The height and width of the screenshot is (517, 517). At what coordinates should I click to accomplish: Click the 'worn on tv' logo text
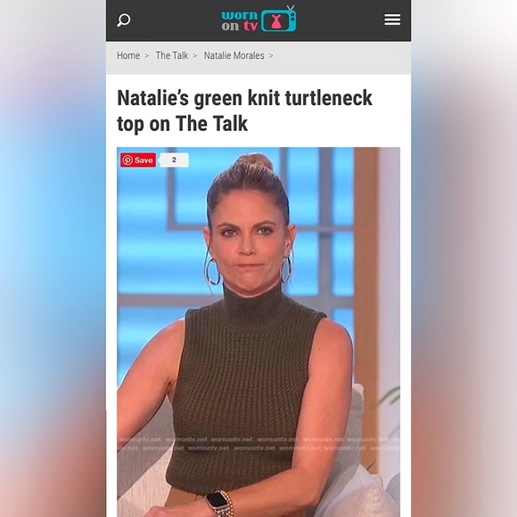point(240,21)
